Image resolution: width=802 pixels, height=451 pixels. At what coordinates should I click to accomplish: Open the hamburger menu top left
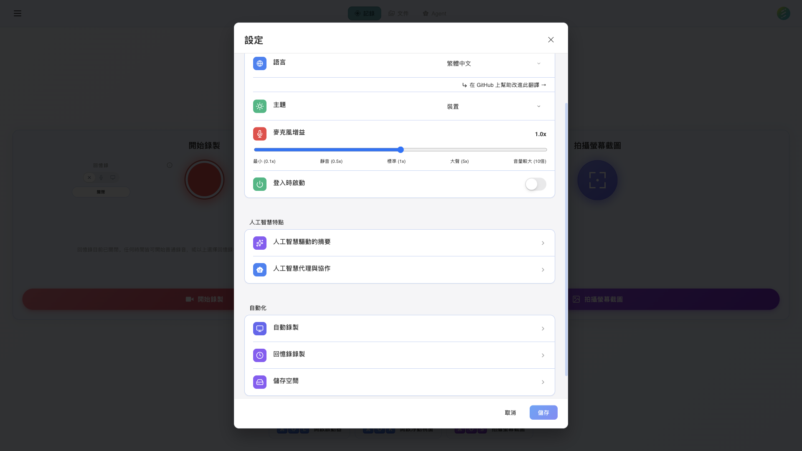(x=18, y=13)
